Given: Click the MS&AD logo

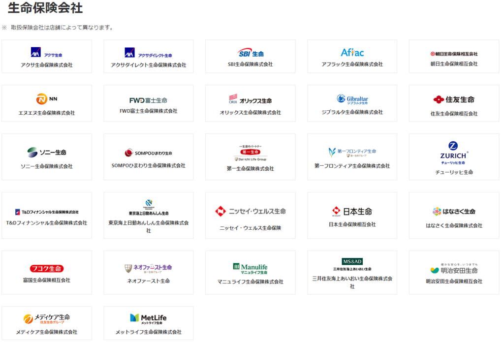Looking at the screenshot, I should click(352, 264).
